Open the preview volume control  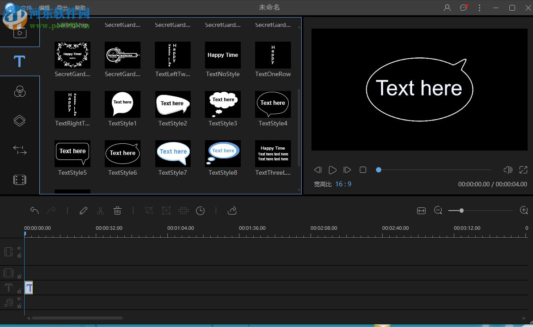(507, 170)
